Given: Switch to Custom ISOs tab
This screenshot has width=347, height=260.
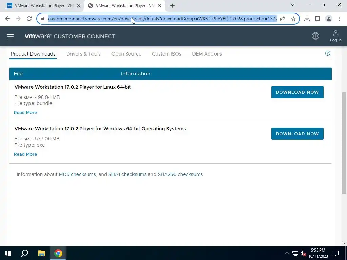Looking at the screenshot, I should coord(166,54).
